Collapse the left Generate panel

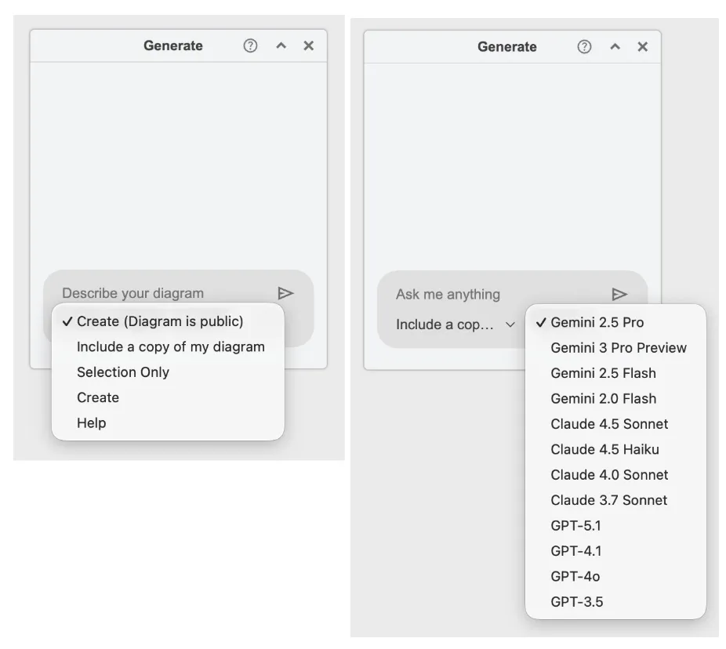(x=280, y=45)
